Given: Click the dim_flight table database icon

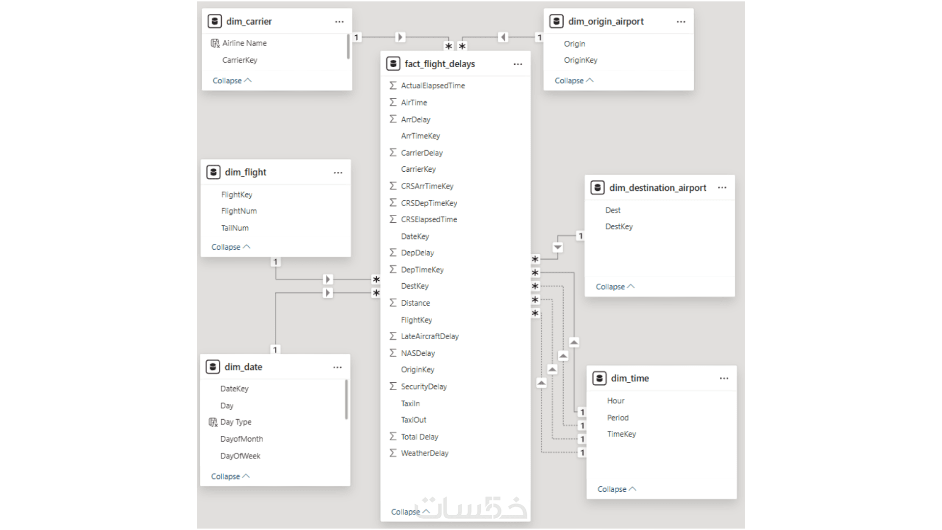Looking at the screenshot, I should [x=213, y=172].
